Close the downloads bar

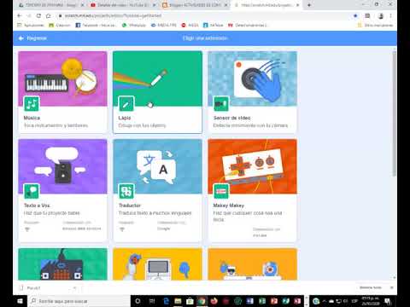tap(391, 287)
